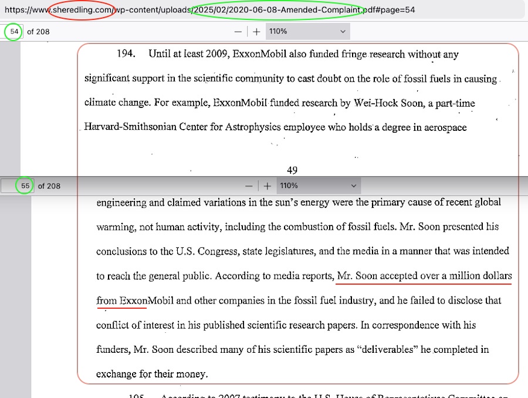This screenshot has height=398, width=528.
Task: Click the sheredling.com domain in the URL
Action: (x=81, y=10)
